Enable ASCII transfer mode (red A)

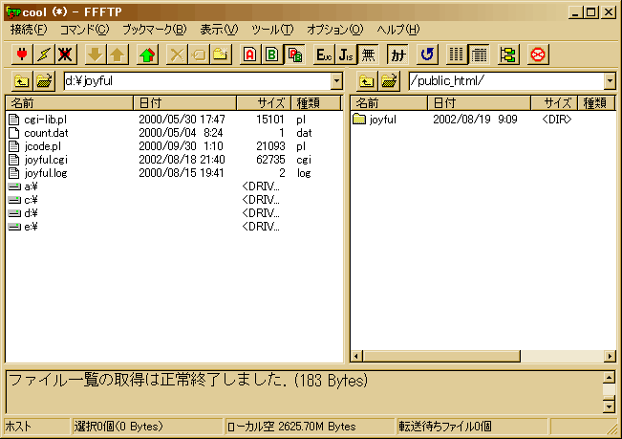250,55
